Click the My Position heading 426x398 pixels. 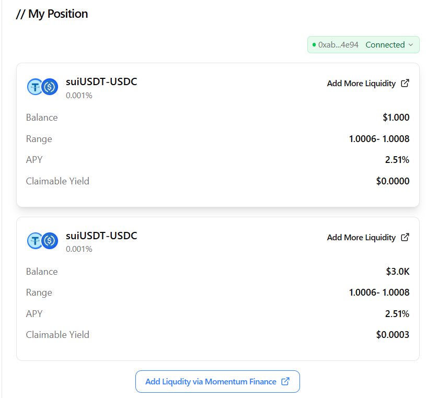pos(52,14)
